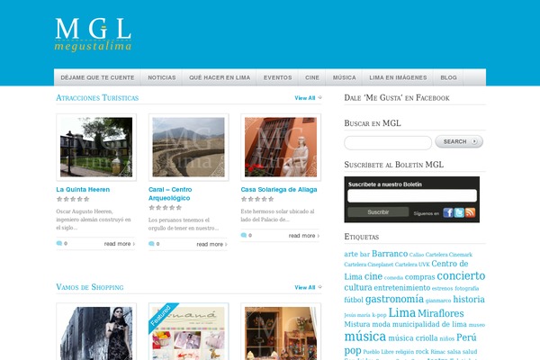Open the RSS feed icon
The width and height of the screenshot is (540, 360).
[471, 212]
